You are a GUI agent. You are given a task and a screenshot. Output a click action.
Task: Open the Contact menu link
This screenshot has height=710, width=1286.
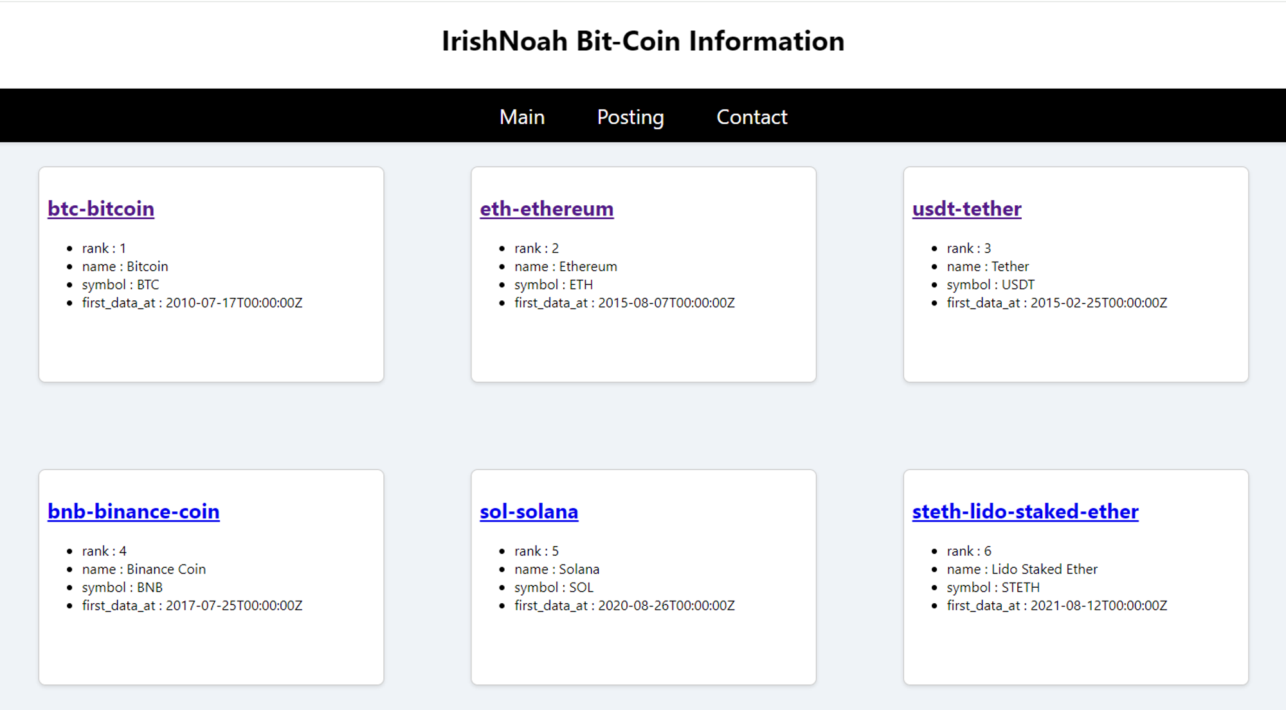click(752, 117)
